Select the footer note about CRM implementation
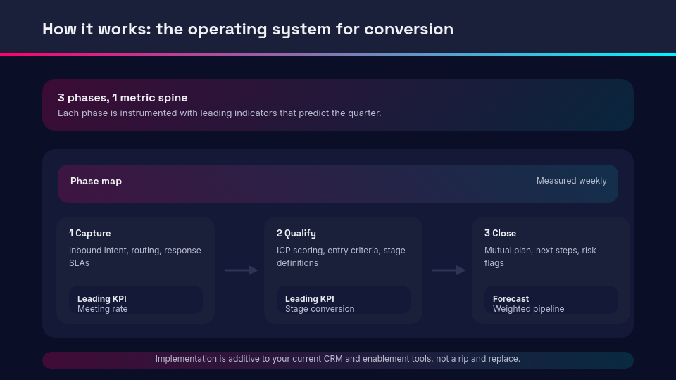The width and height of the screenshot is (676, 380). point(337,359)
